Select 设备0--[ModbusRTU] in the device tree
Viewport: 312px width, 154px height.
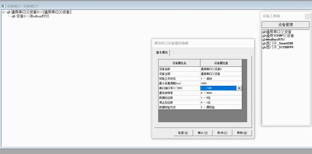tap(32, 16)
